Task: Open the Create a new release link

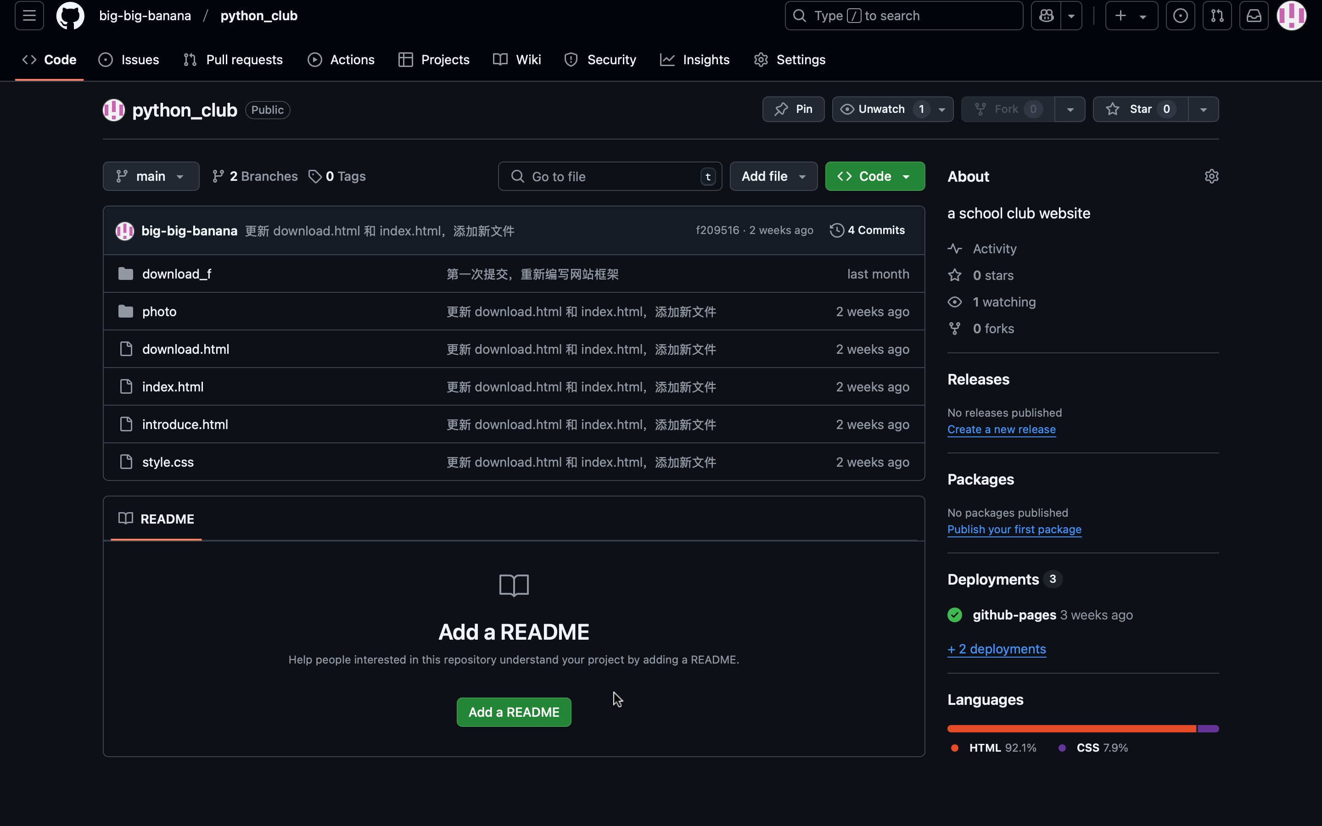Action: pyautogui.click(x=1001, y=430)
